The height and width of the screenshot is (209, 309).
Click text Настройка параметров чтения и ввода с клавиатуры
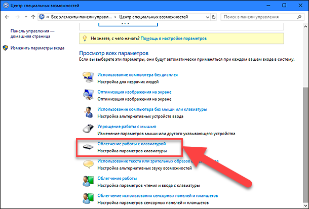pos(148,186)
